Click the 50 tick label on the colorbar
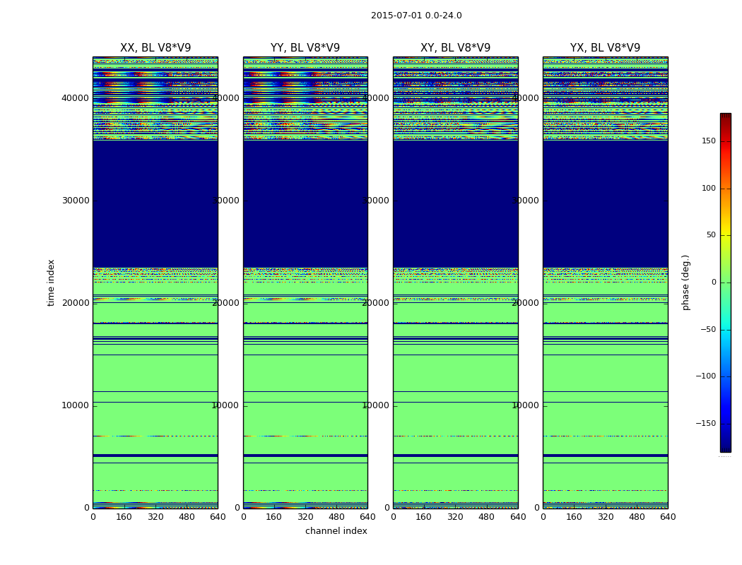 [x=710, y=235]
